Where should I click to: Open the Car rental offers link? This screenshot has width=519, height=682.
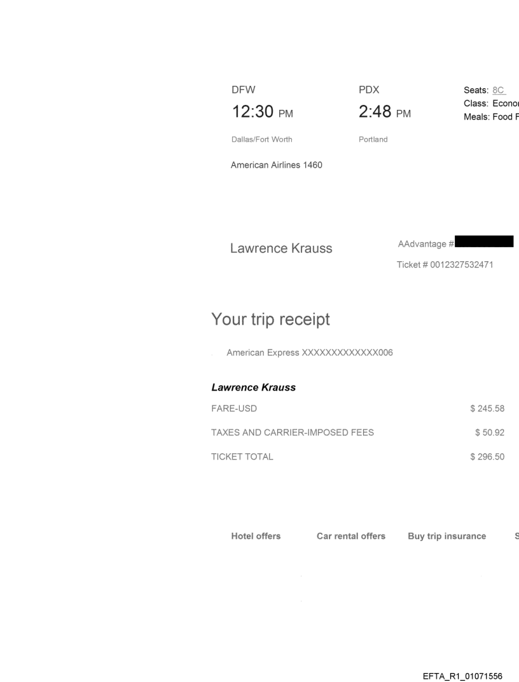pos(351,536)
